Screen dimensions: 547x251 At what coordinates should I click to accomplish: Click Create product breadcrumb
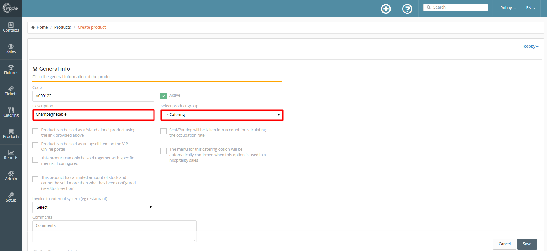point(92,27)
